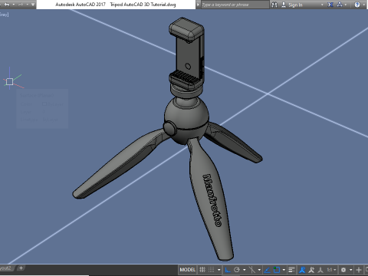The image size is (368, 276).
Task: Toggle 2D Object Snap in the status bar
Action: tap(277, 270)
